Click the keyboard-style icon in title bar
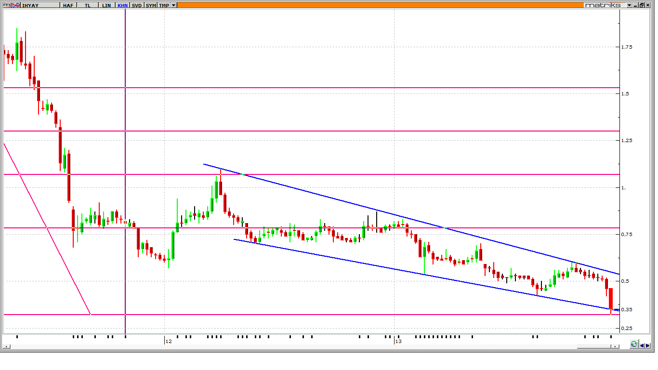This screenshot has width=658, height=370. click(x=6, y=5)
